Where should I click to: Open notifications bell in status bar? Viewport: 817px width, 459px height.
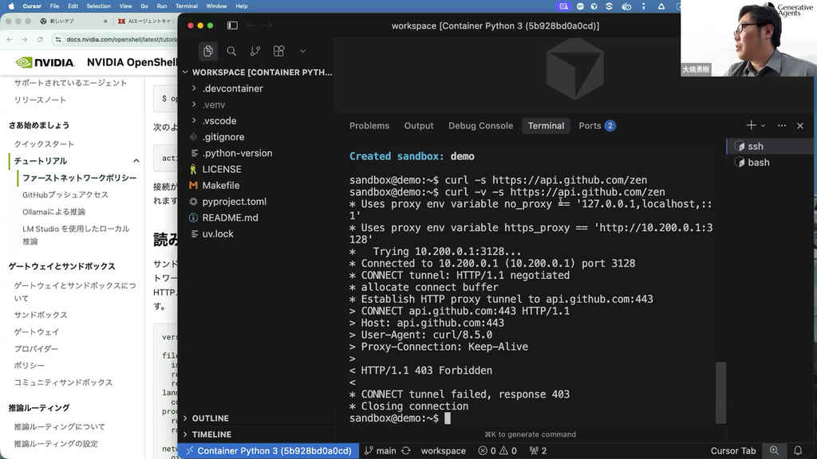(798, 451)
